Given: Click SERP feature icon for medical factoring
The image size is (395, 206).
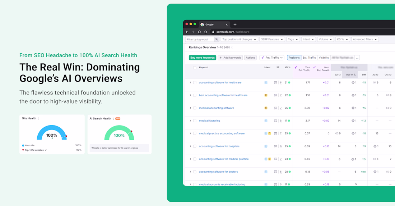Looking at the screenshot, I should click(275, 121).
